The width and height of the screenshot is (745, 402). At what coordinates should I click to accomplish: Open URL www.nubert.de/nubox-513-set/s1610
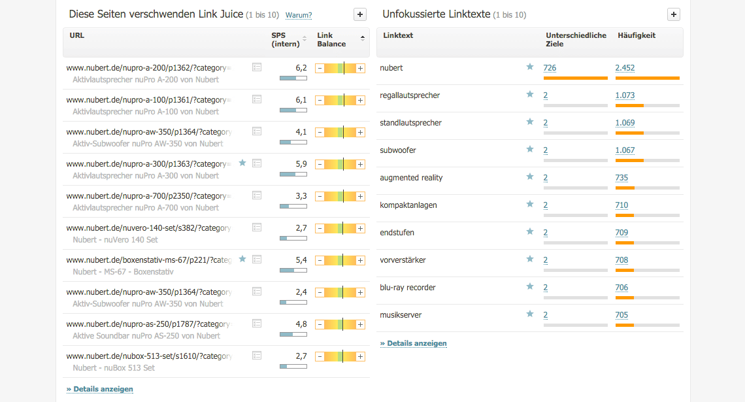149,356
